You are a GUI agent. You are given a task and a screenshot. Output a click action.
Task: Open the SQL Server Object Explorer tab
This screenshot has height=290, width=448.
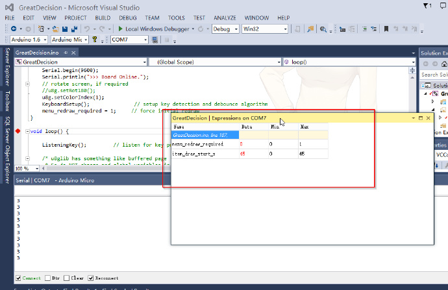click(x=7, y=150)
